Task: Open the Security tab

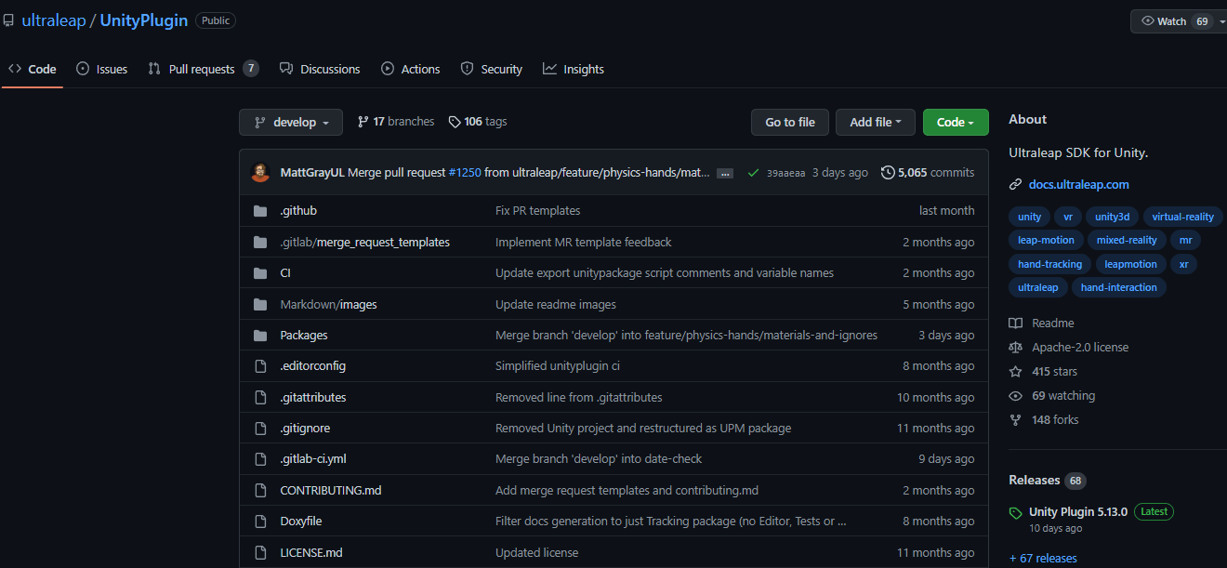Action: click(x=492, y=69)
